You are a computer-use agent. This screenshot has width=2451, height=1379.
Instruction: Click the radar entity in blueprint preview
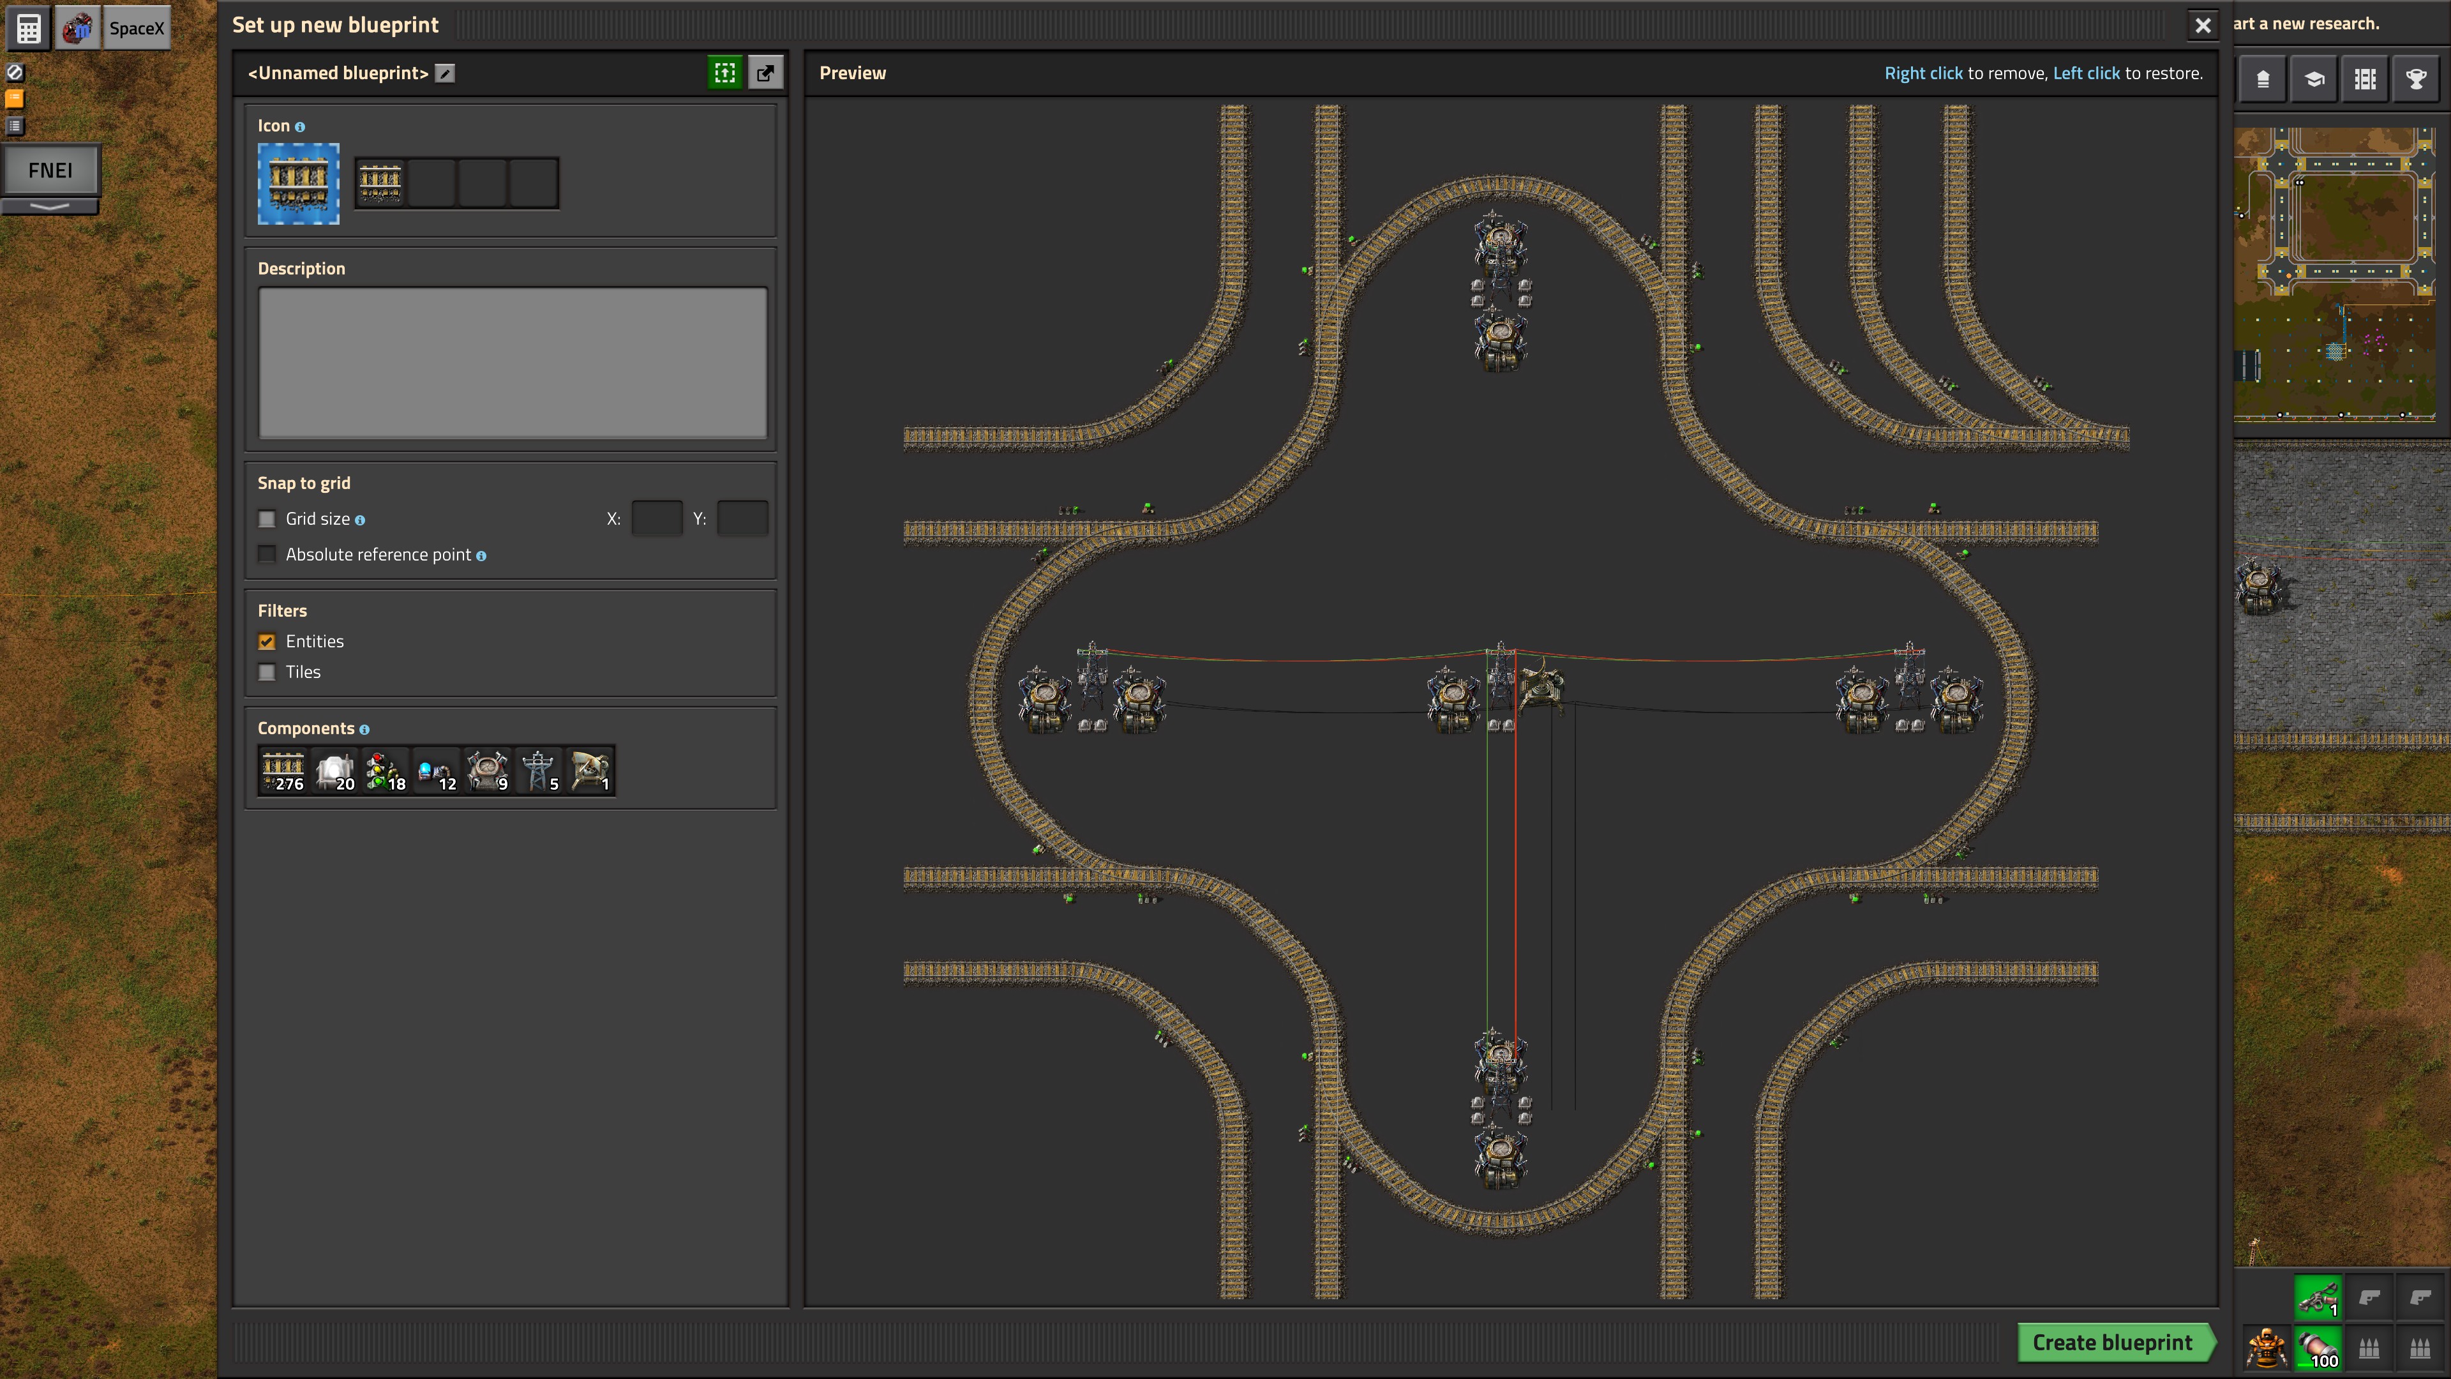[1541, 687]
